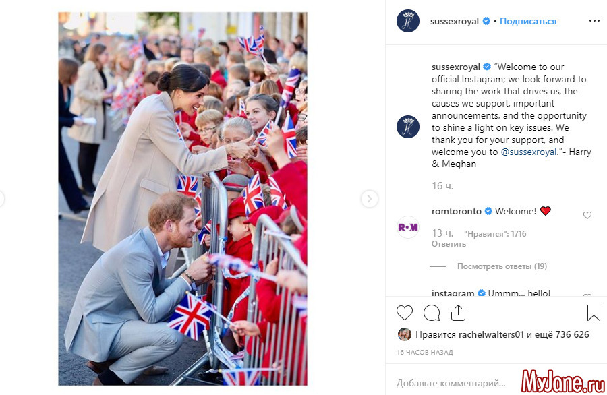Open comment bubble icon under post
Screen dimensions: 607x395
(x=431, y=313)
